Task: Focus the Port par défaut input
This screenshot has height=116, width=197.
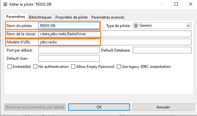Action: (x=69, y=50)
